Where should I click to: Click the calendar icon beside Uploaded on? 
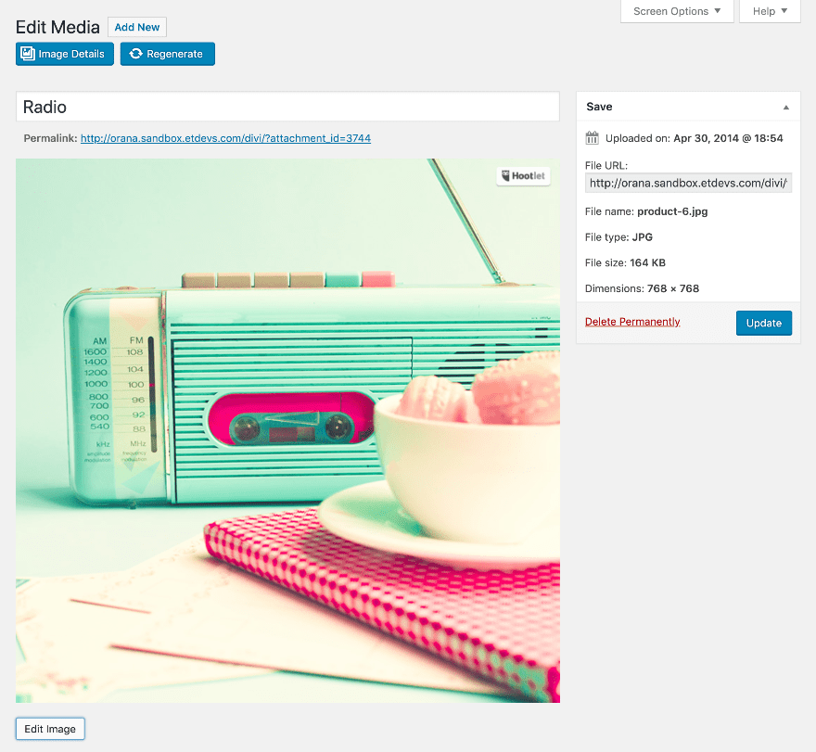(x=593, y=138)
